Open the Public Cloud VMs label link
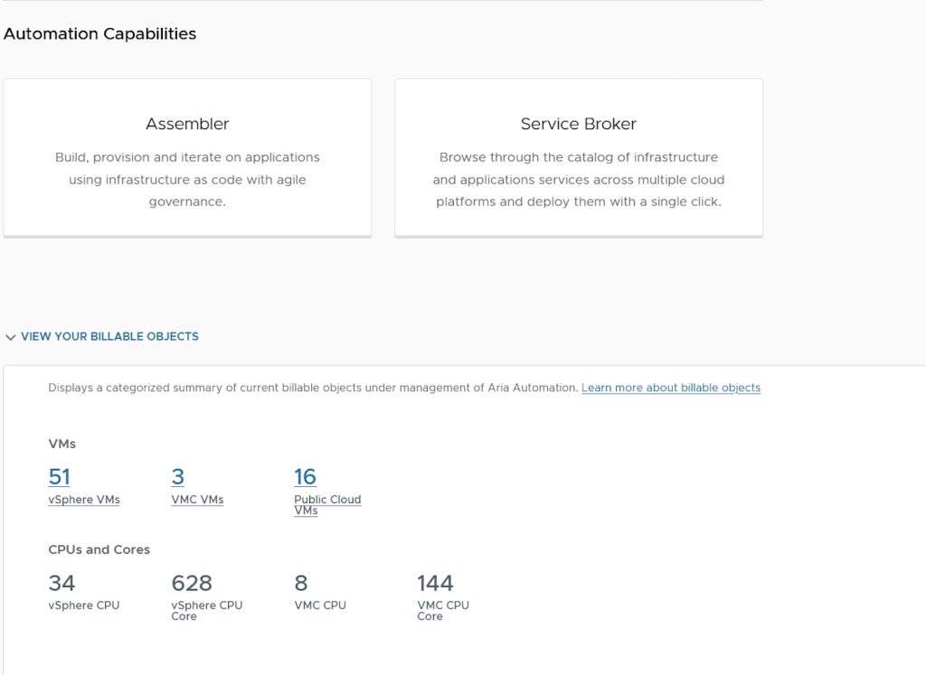 pos(326,504)
